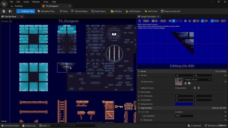Click Refresh Maps button

tap(79, 11)
